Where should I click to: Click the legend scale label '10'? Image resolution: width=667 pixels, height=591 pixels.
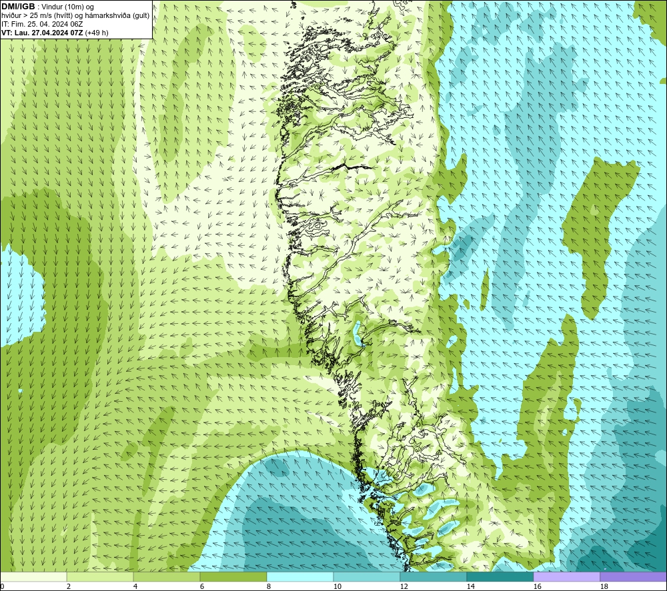(337, 587)
